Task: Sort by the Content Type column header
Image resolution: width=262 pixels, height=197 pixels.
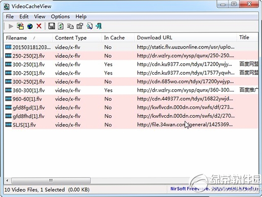Action: click(77, 38)
